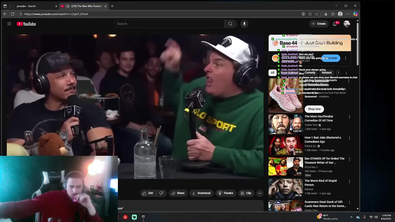Click the video player area
This screenshot has width=395, height=222.
point(135,106)
